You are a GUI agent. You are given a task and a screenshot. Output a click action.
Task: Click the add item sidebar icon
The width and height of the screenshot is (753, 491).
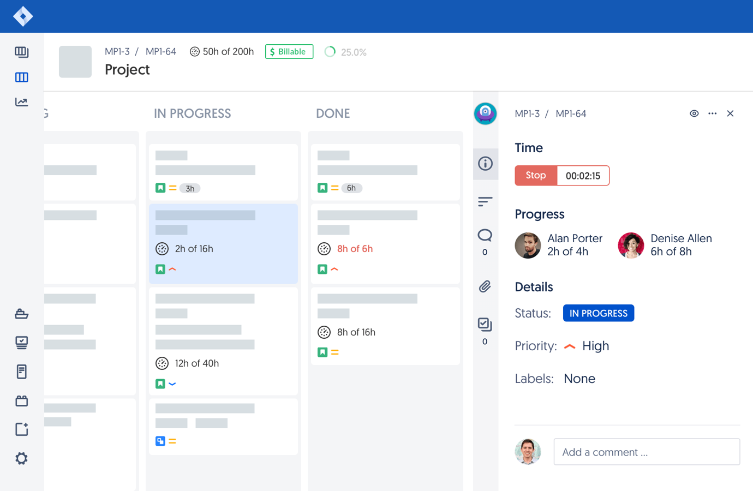[22, 429]
